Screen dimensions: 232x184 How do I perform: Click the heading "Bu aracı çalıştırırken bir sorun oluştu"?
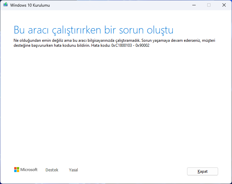(x=94, y=30)
